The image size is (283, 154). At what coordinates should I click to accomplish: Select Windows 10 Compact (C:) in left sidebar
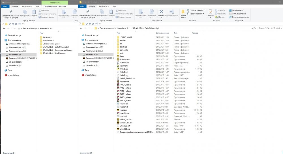click(20, 44)
